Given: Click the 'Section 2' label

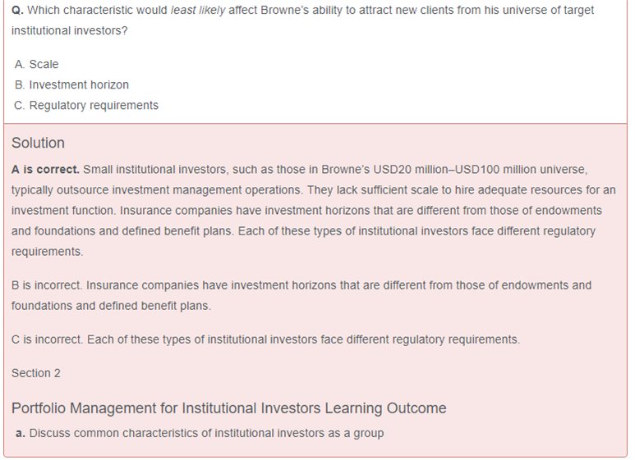Looking at the screenshot, I should (36, 373).
